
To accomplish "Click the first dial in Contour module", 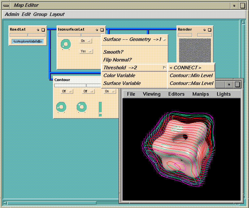I will [x=61, y=107].
